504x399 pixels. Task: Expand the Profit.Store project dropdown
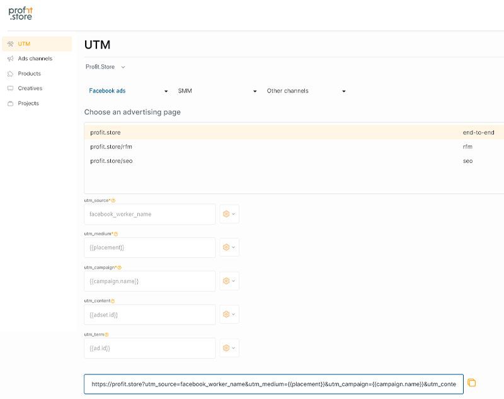click(x=105, y=67)
